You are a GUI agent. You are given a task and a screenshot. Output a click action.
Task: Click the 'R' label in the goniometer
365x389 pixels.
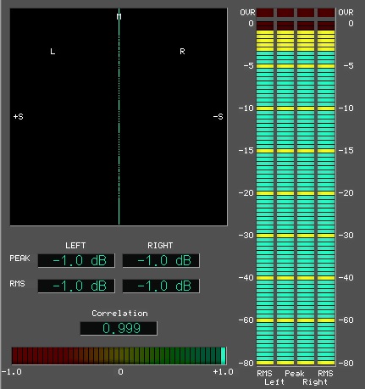(182, 52)
